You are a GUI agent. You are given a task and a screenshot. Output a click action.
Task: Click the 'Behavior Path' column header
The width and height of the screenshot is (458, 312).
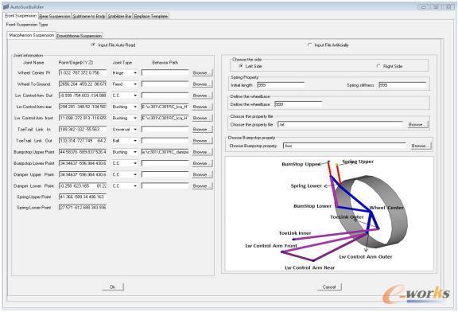(165, 63)
